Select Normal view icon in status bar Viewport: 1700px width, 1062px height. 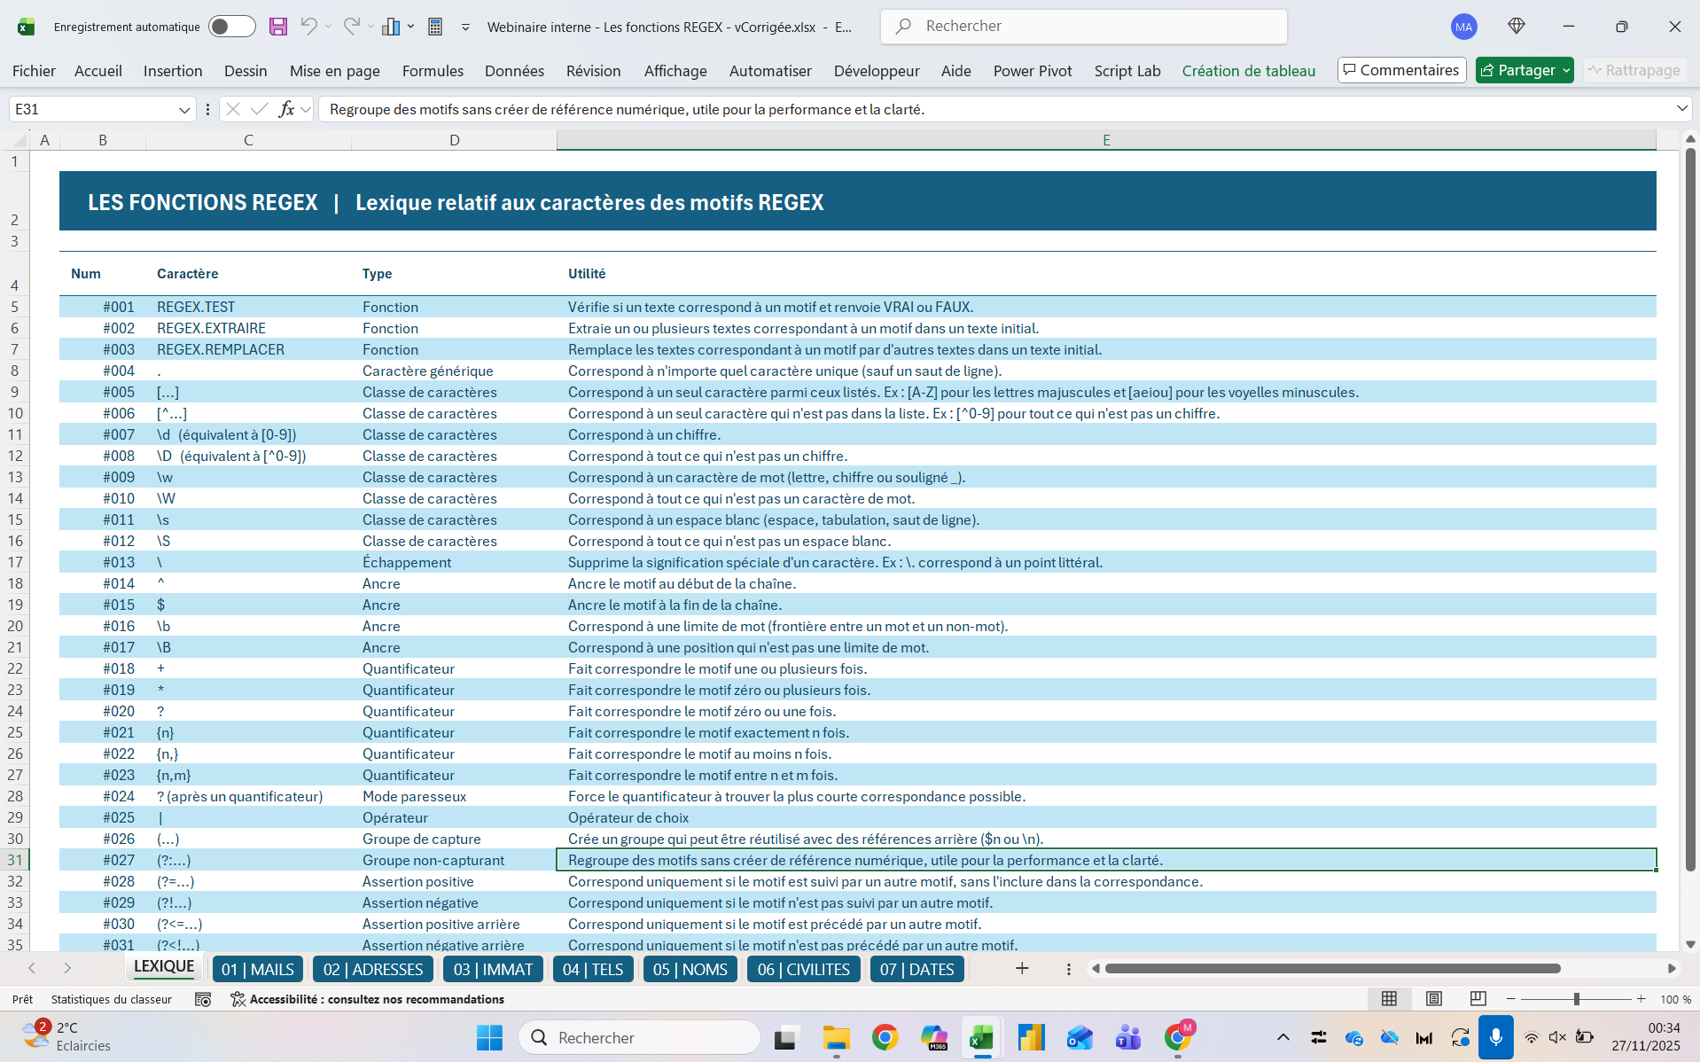(1389, 999)
